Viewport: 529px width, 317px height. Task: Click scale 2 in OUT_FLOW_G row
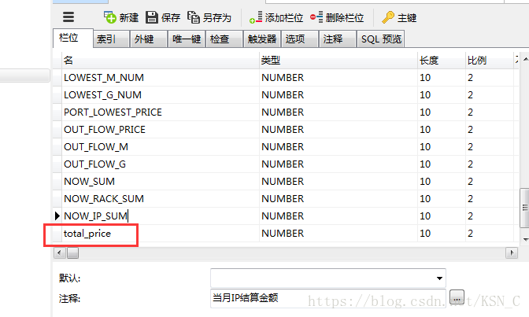pos(470,164)
